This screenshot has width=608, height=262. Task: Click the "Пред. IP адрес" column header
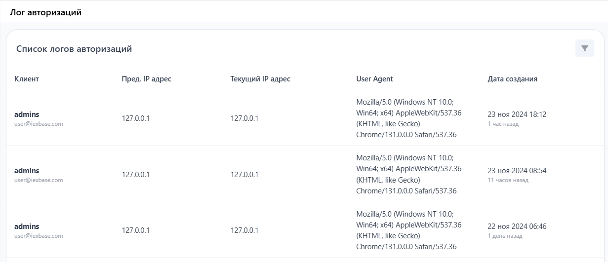pyautogui.click(x=146, y=79)
